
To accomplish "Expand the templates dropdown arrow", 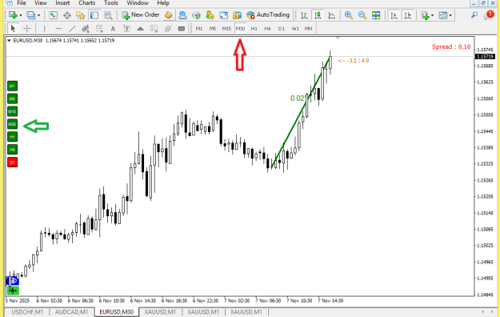I will click(x=450, y=15).
